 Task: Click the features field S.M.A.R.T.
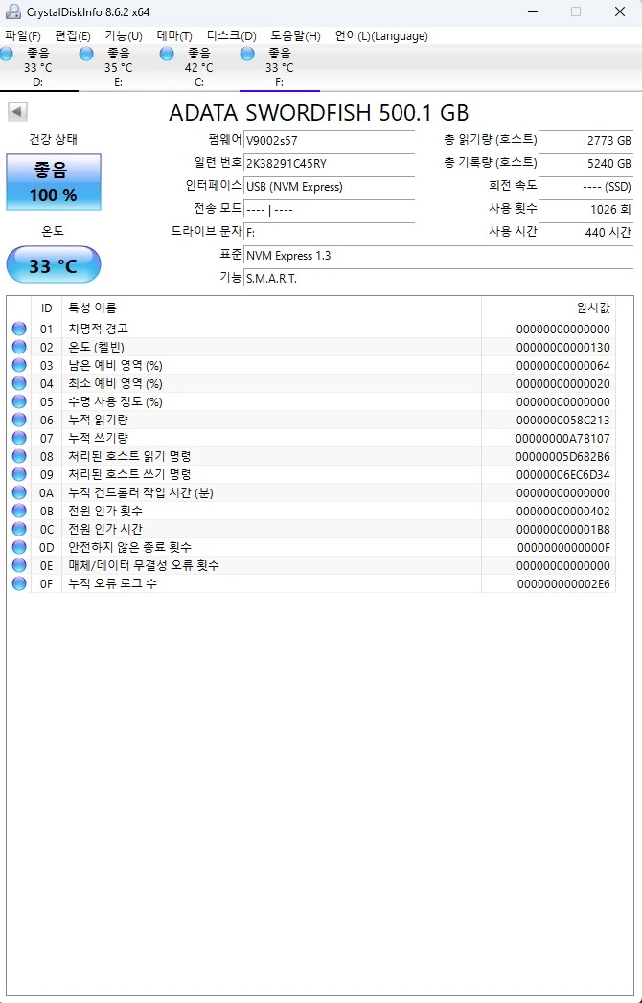coord(439,278)
